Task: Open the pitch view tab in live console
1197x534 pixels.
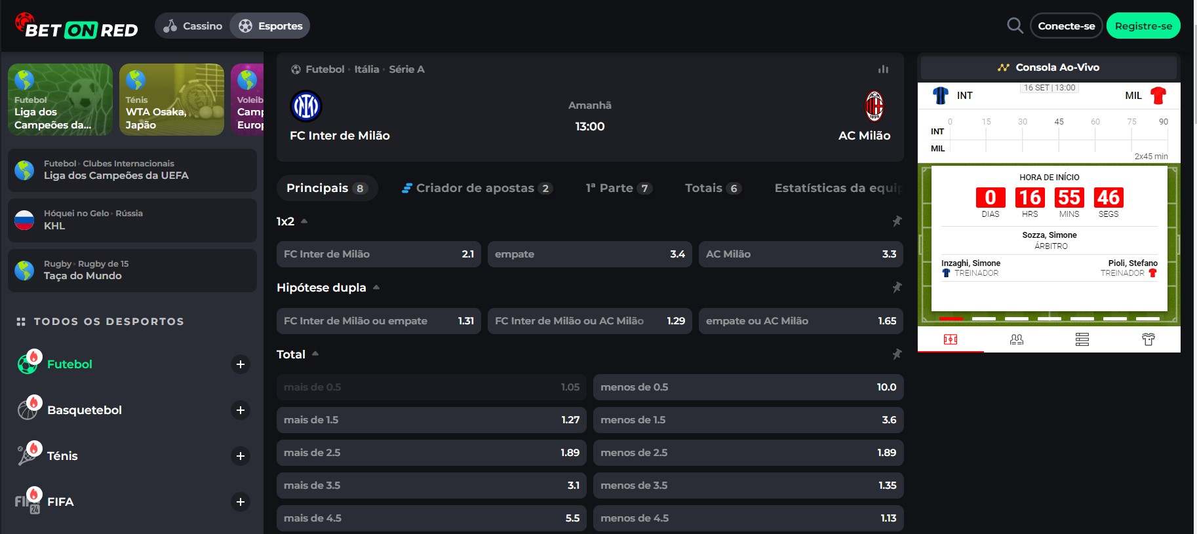Action: 951,339
